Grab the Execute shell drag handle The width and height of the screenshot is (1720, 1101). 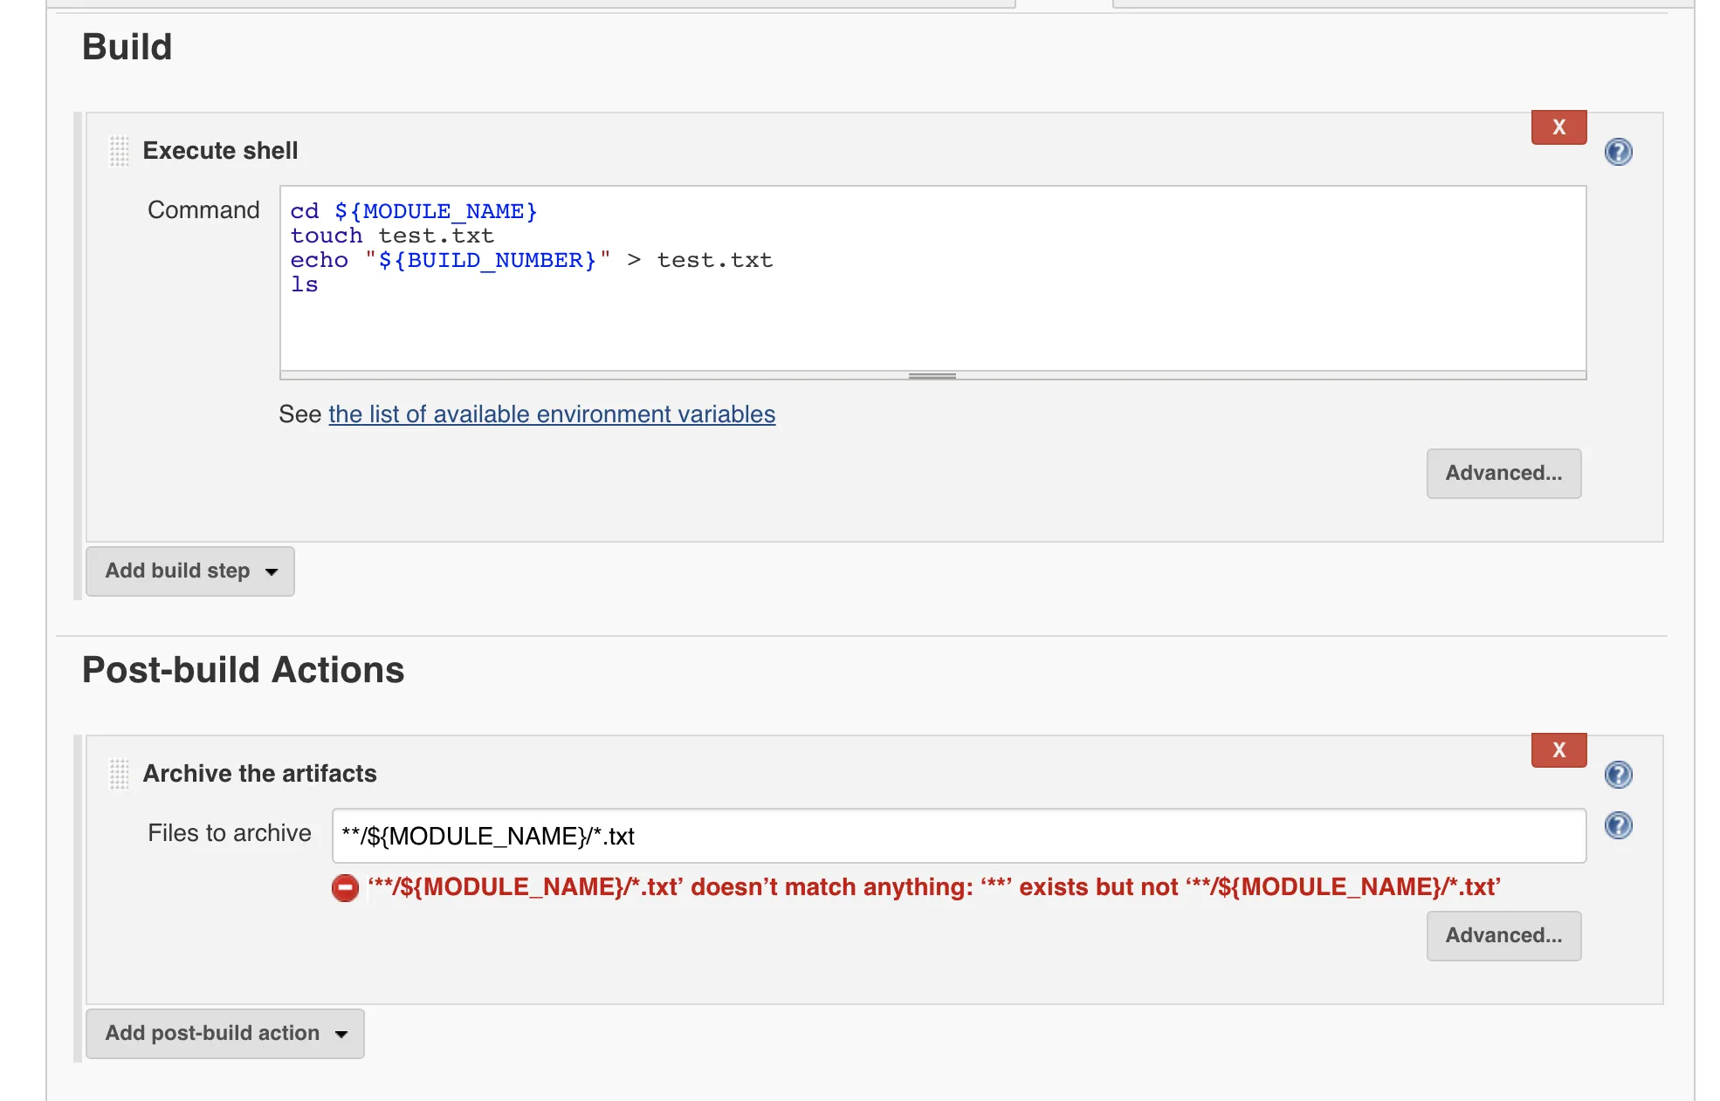(x=120, y=151)
